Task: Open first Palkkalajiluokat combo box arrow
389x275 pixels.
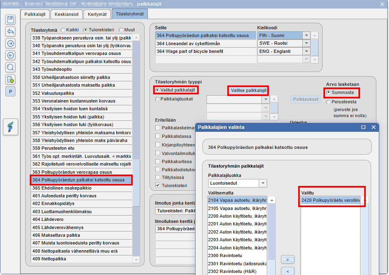Action: tap(266, 99)
